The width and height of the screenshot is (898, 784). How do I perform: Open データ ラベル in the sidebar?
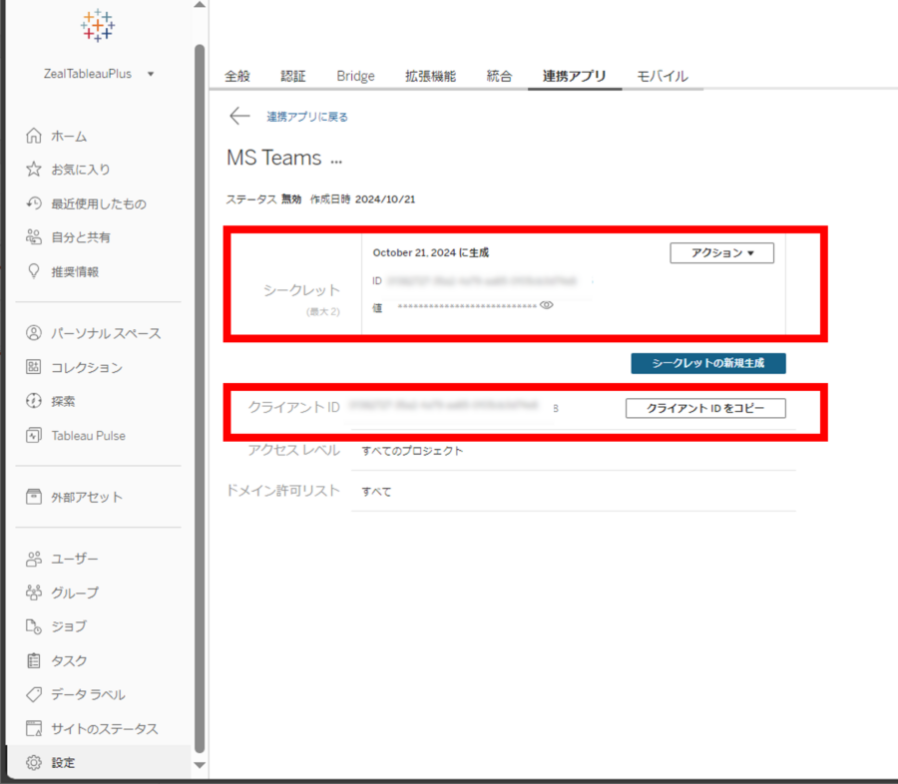[88, 694]
